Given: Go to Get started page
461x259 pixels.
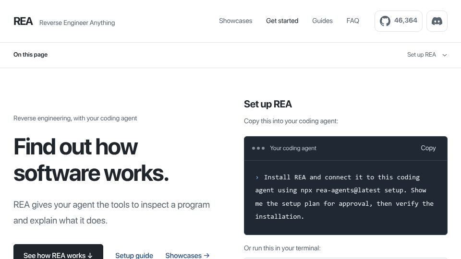Looking at the screenshot, I should tap(282, 21).
